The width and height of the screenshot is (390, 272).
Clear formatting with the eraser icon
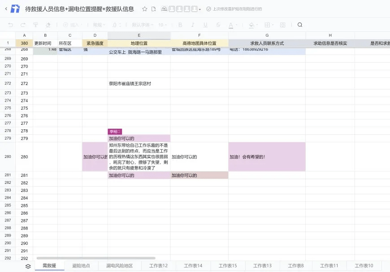48,25
